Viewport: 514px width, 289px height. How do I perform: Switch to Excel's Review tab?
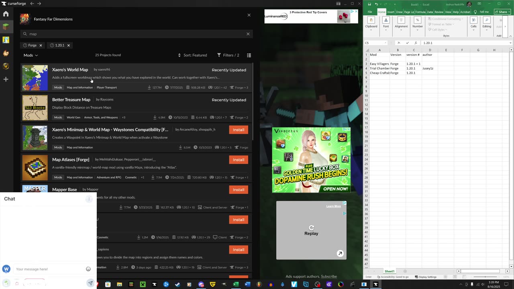439,12
